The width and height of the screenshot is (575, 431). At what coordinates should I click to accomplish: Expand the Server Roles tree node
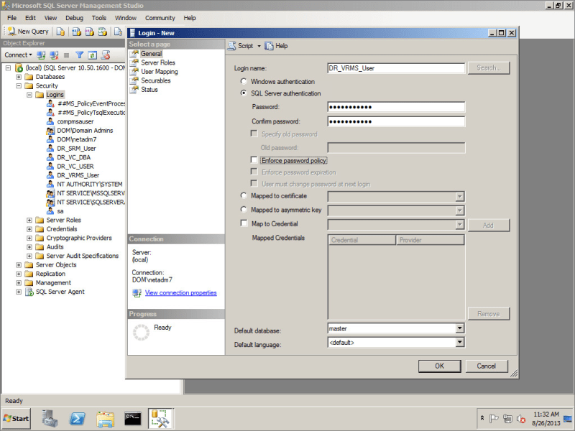[x=29, y=220]
